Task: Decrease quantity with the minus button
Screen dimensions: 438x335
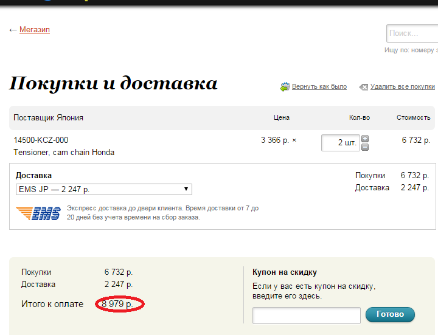Action: point(365,147)
